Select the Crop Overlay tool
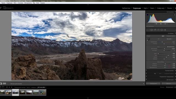The image size is (176, 99). pos(148,30)
